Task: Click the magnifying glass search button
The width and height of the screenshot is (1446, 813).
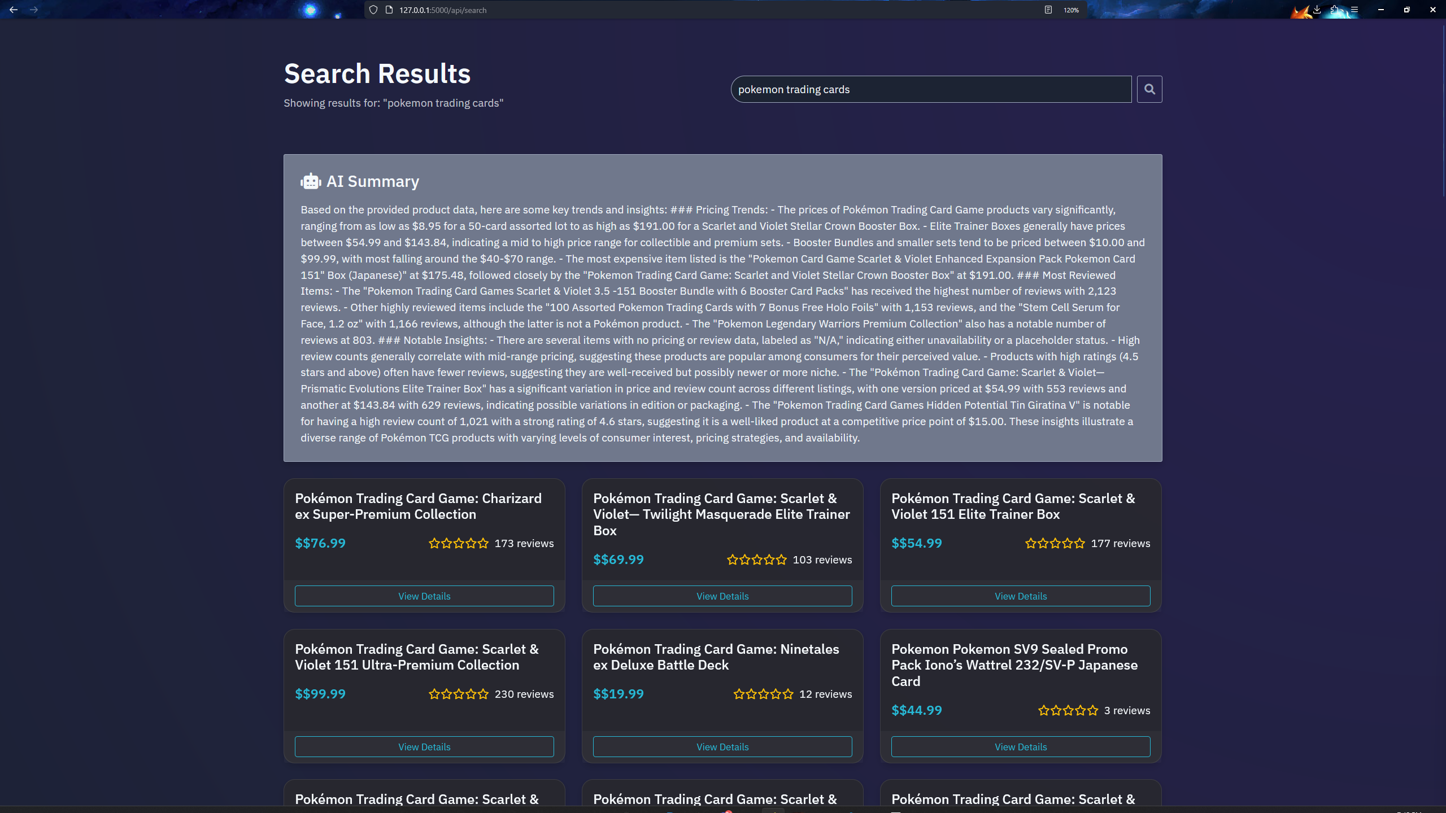Action: [1149, 89]
